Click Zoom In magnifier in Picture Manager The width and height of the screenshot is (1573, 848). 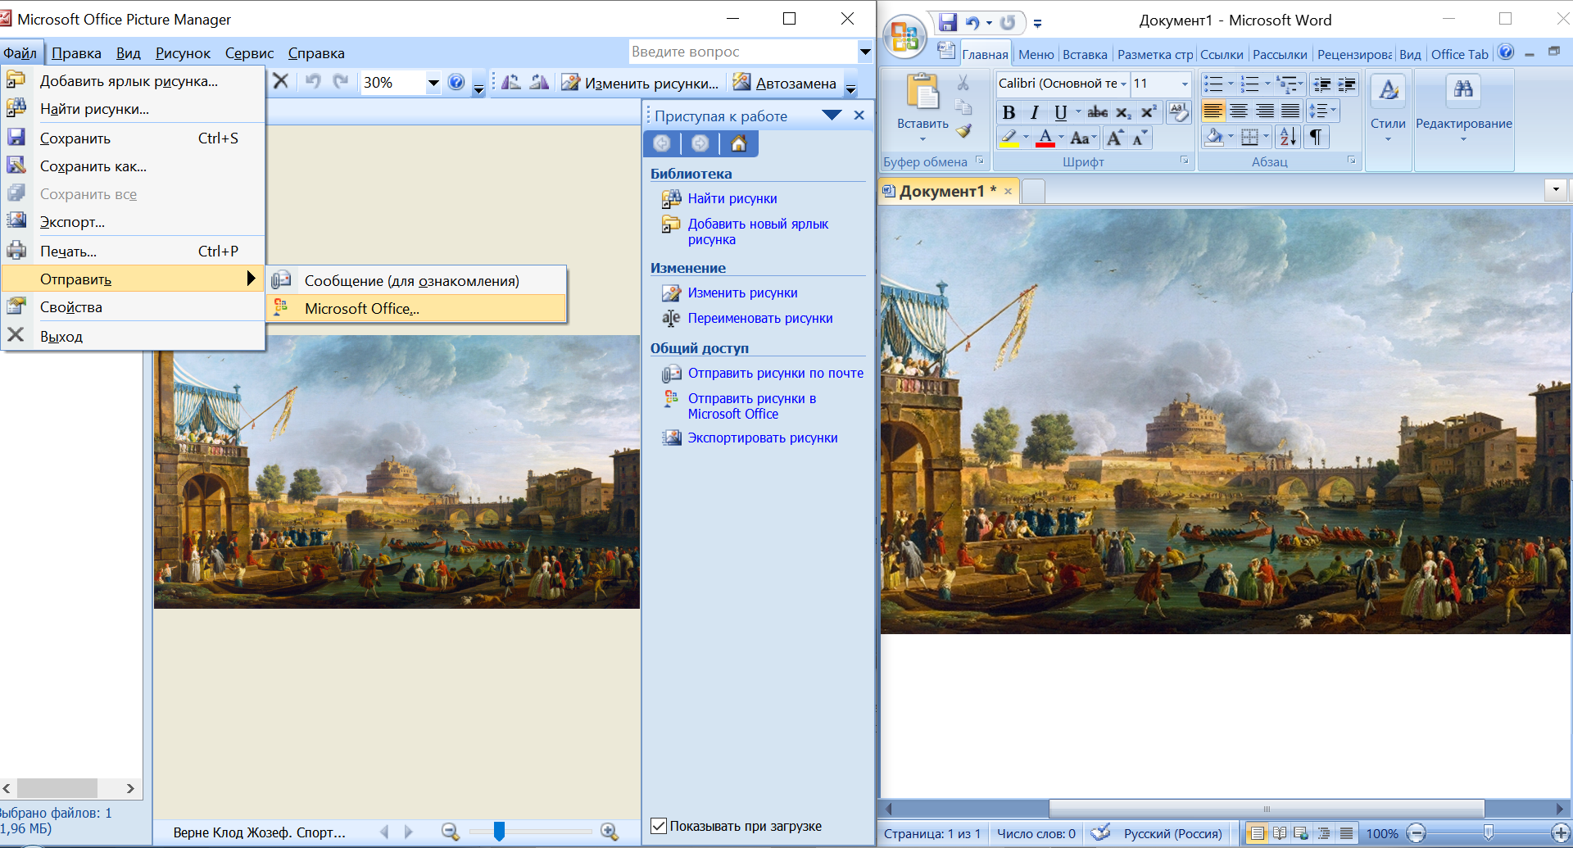[609, 832]
